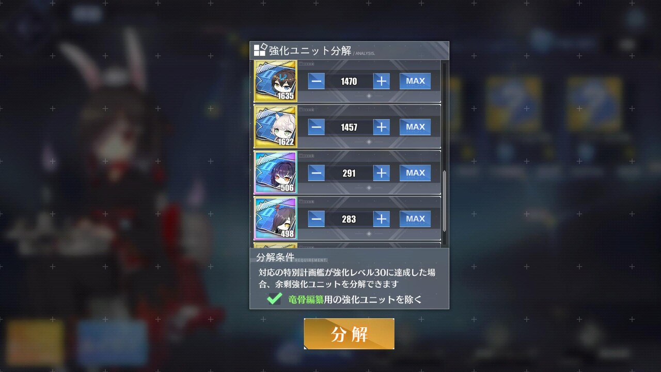Decrease the 1457 quantity with the minus button
This screenshot has width=661, height=372.
coord(317,127)
